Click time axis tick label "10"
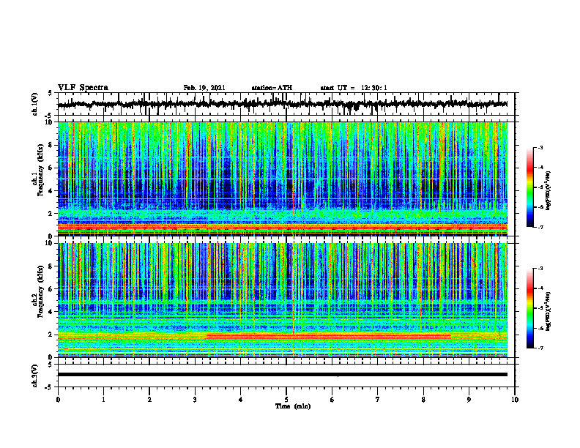Screen dimensions: 580x448 pos(515,400)
